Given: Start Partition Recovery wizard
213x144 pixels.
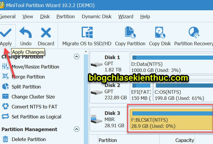Looking at the screenshot, I should tap(194, 36).
